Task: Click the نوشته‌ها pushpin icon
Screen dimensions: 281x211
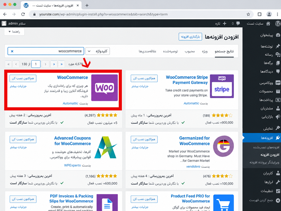Action: tap(278, 46)
